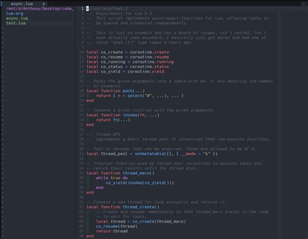Click the 'local co_create = coroutine.create' line
Screen dimensions: 308x239
(127, 52)
